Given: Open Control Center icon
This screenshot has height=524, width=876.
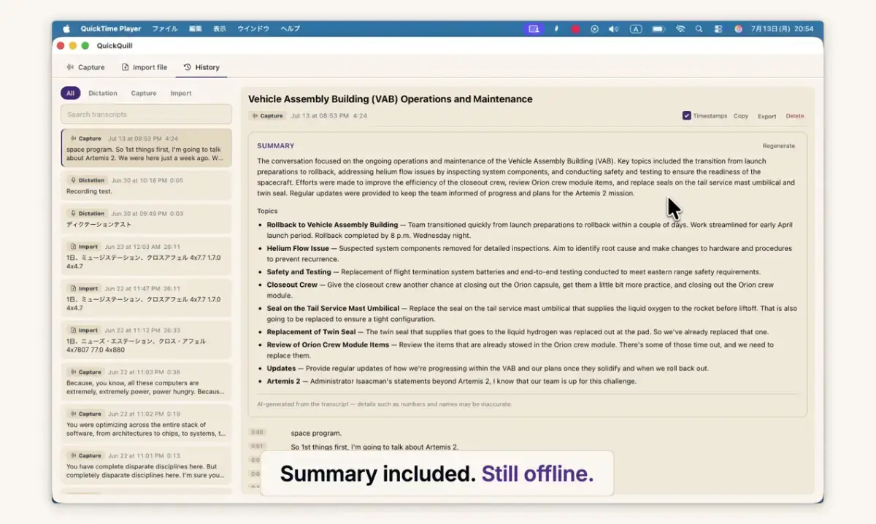Looking at the screenshot, I should point(718,29).
